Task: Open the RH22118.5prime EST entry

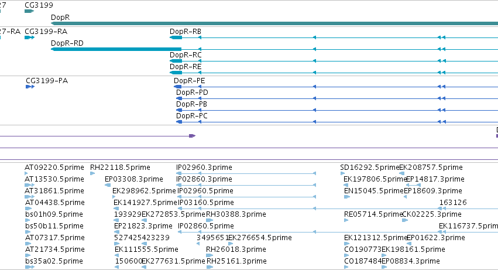Action: 120,168
